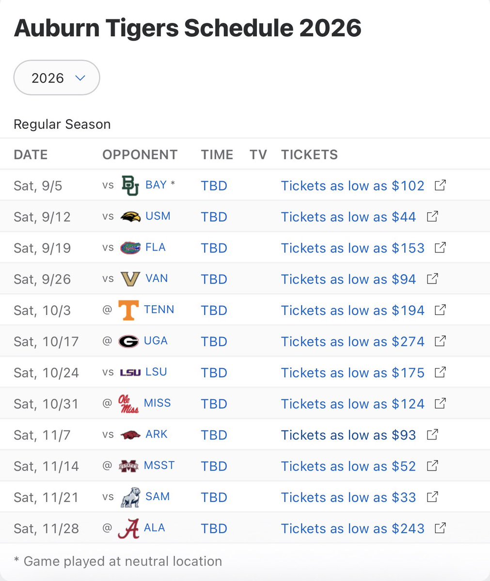Click the Florida Gators logo
Screen dimensions: 490x581
(130, 248)
